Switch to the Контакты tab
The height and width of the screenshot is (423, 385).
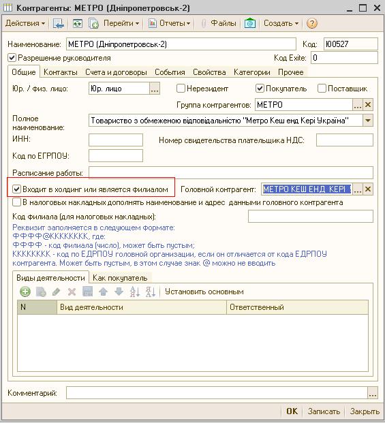coord(61,72)
